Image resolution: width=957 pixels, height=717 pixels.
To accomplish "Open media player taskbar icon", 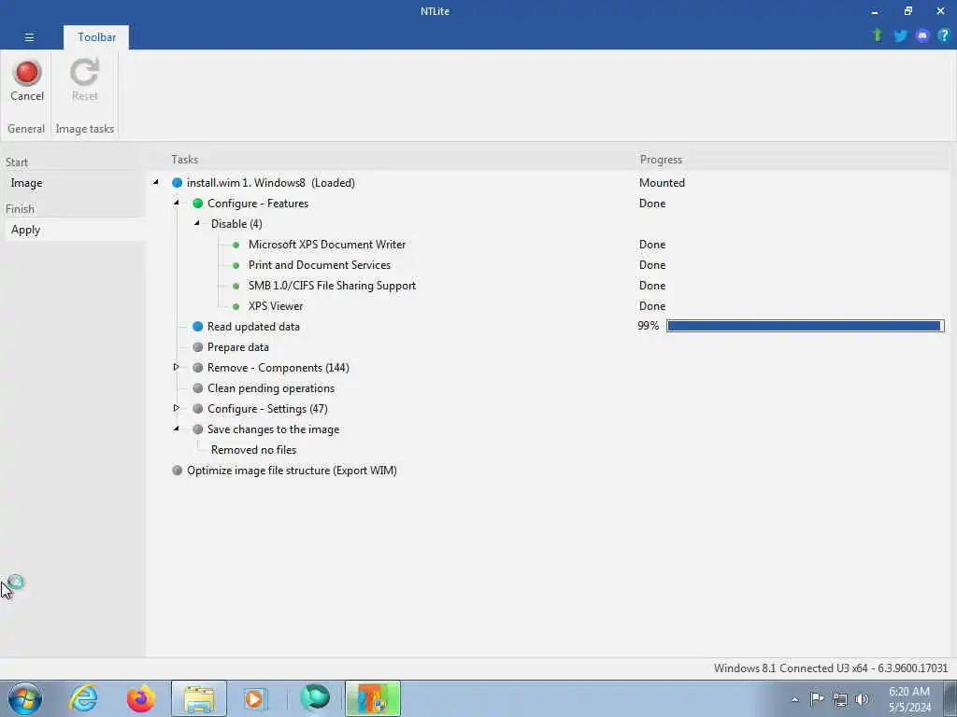I will (x=254, y=698).
